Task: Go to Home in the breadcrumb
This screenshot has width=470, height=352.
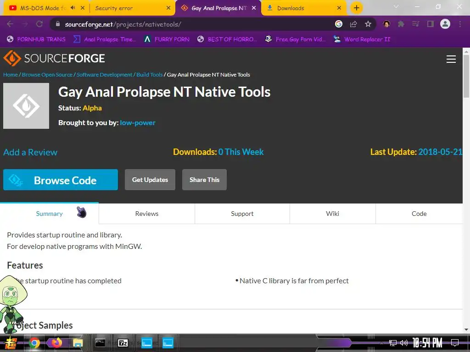Action: (11, 75)
